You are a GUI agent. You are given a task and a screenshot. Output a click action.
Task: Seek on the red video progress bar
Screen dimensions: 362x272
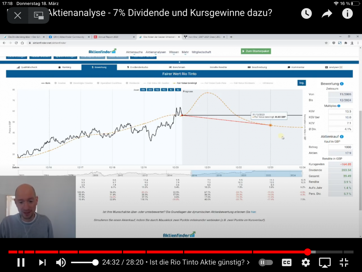coord(181,252)
